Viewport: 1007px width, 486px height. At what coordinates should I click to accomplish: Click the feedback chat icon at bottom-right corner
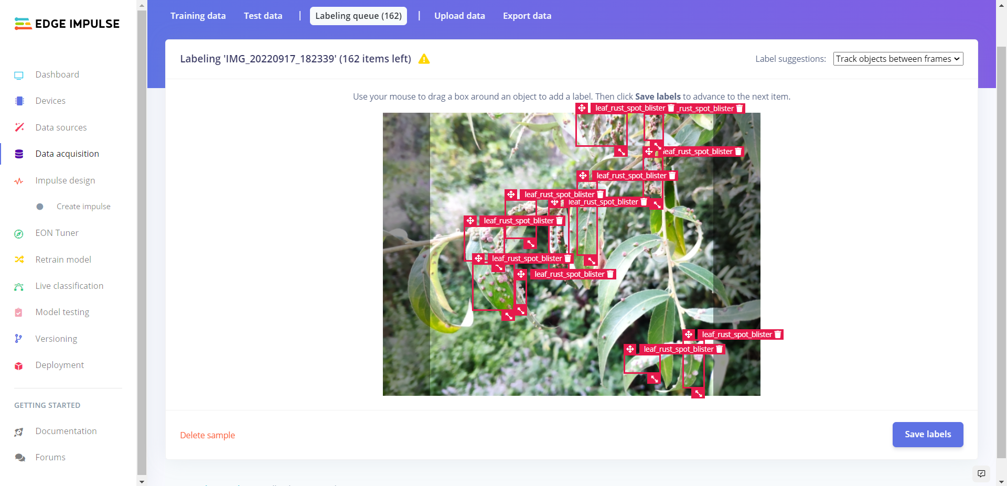point(981,473)
